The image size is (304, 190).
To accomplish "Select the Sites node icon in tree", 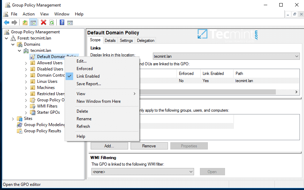I will (20, 119).
